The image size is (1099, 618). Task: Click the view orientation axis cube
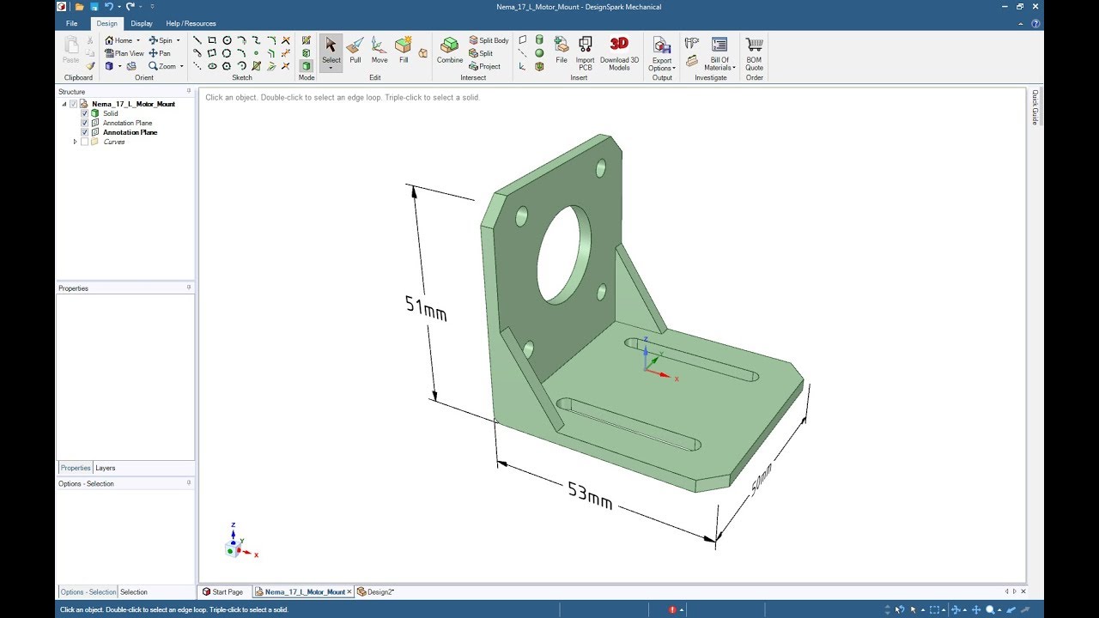pos(233,548)
